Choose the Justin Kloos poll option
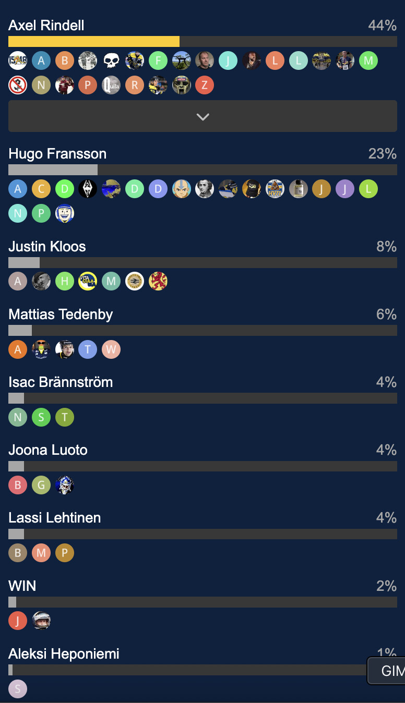405x703 pixels. (x=47, y=247)
